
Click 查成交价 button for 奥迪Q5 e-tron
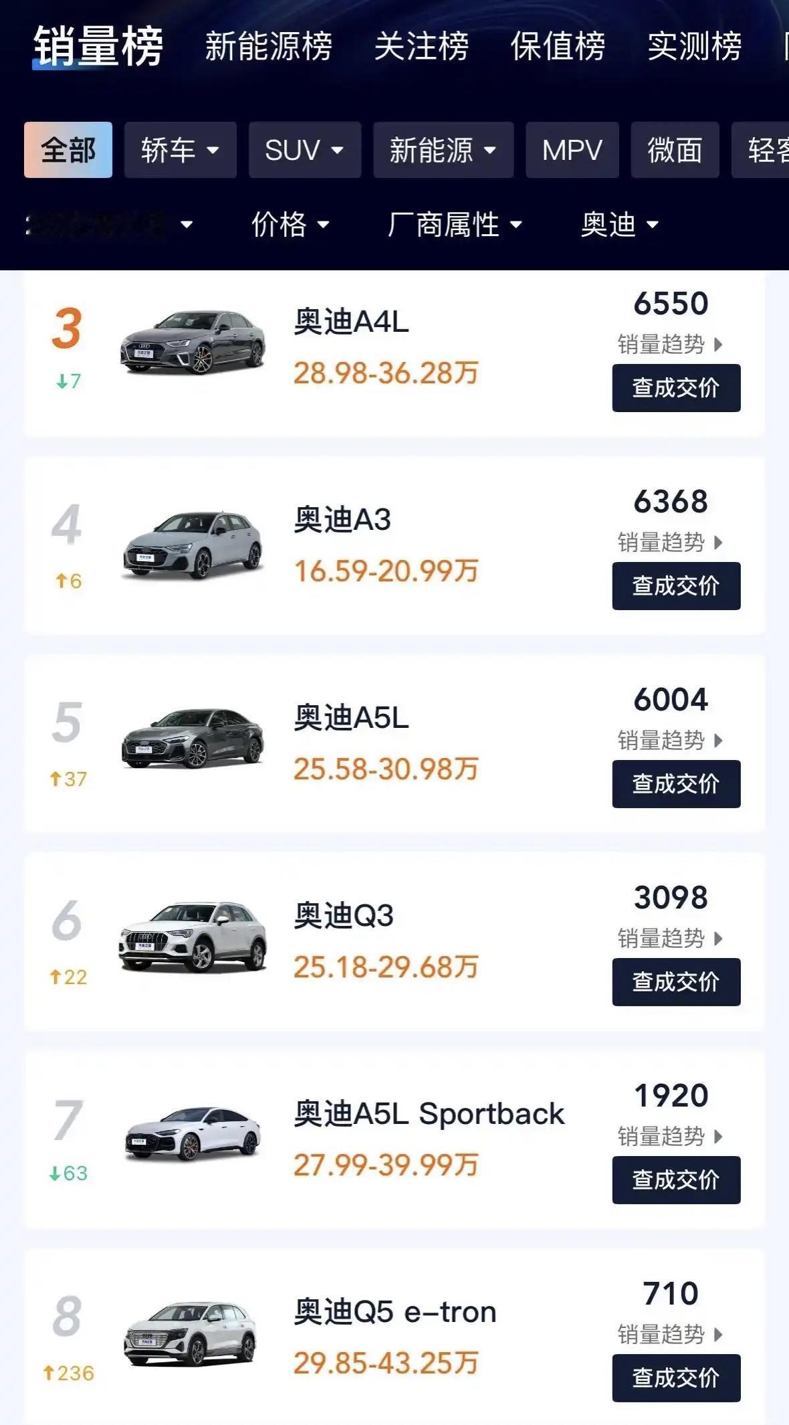pos(676,1378)
